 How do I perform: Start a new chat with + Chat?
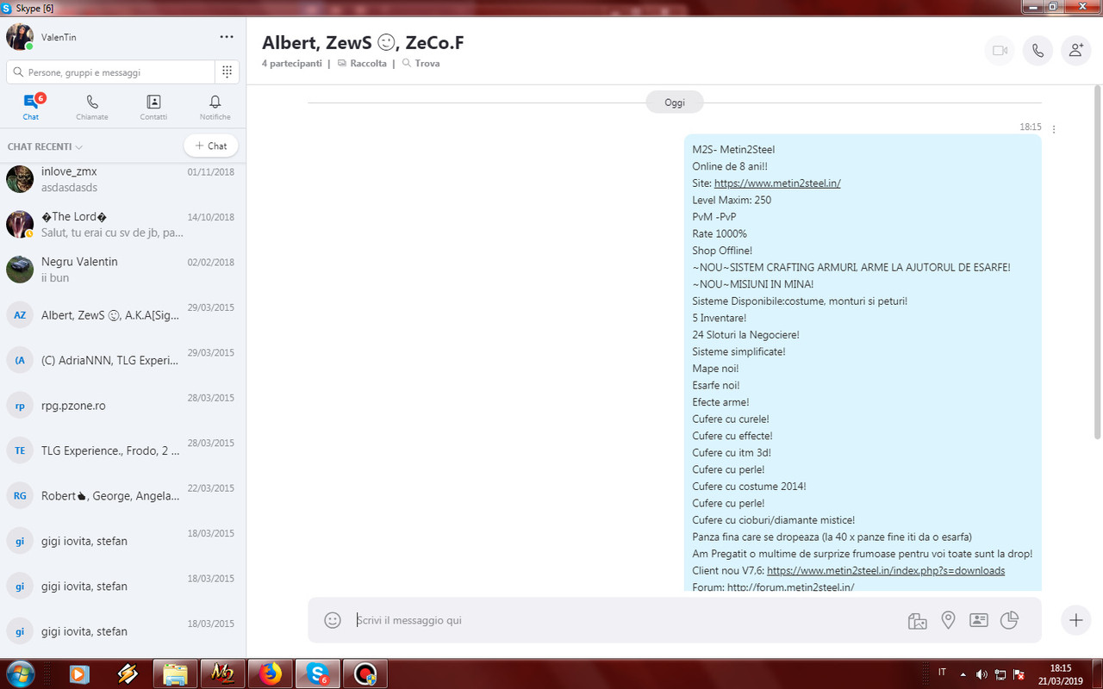[211, 146]
